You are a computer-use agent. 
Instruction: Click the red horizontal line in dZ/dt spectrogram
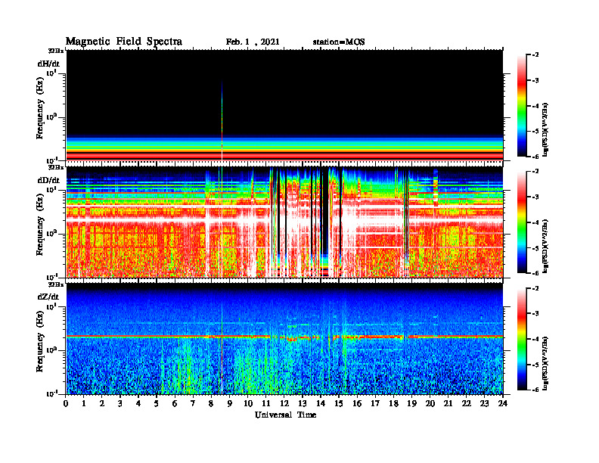click(x=284, y=337)
